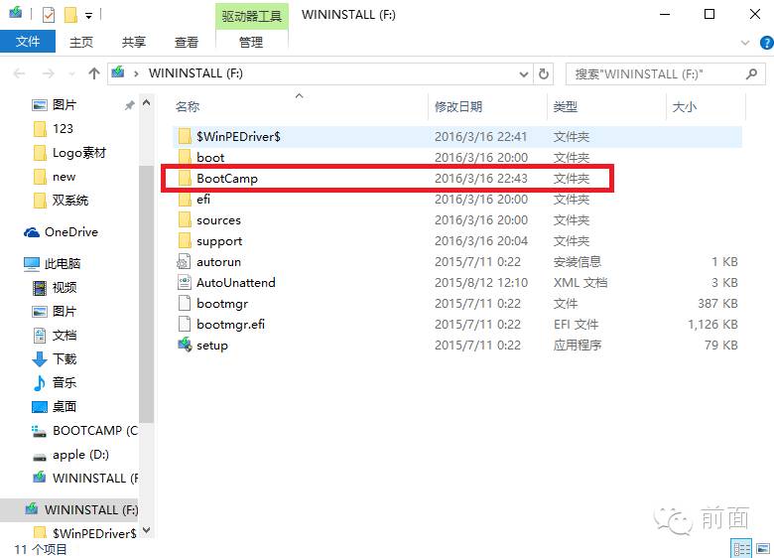Click the navigation pane scrollbar thumb
Screen dimensions: 774x558
point(146,294)
